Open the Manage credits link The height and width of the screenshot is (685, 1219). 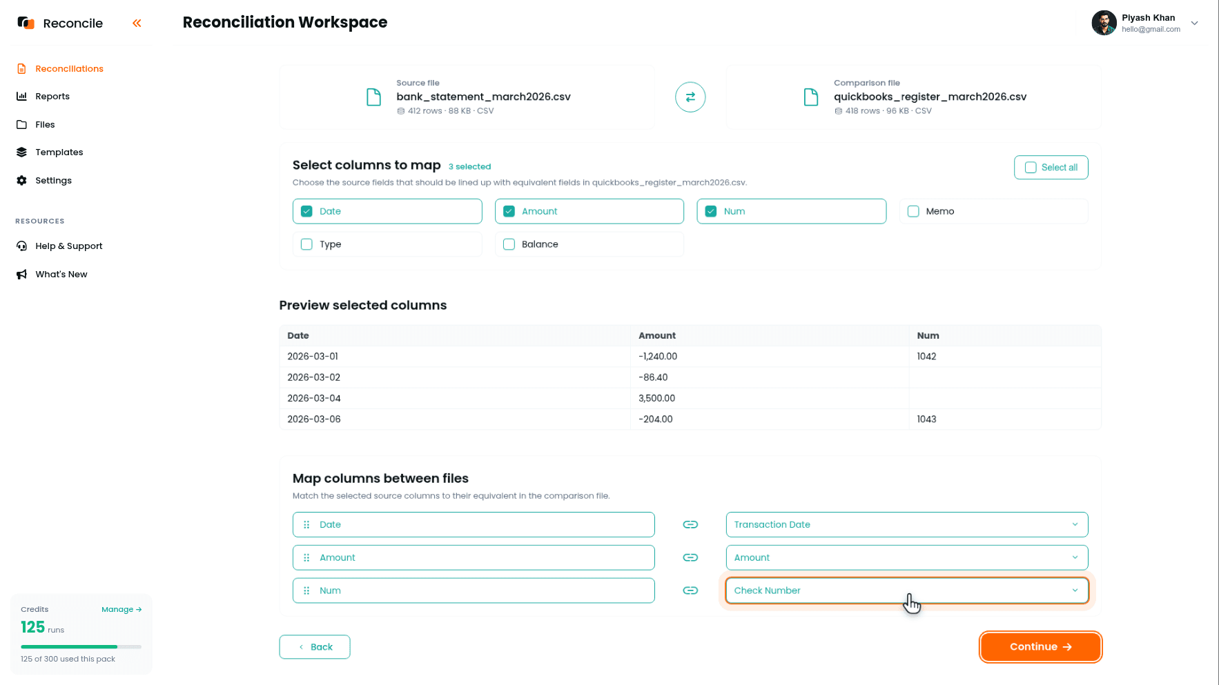click(121, 610)
